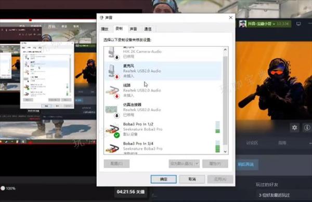The height and width of the screenshot is (202, 312).
Task: Confirm with the 确定 button
Action: pyautogui.click(x=164, y=179)
